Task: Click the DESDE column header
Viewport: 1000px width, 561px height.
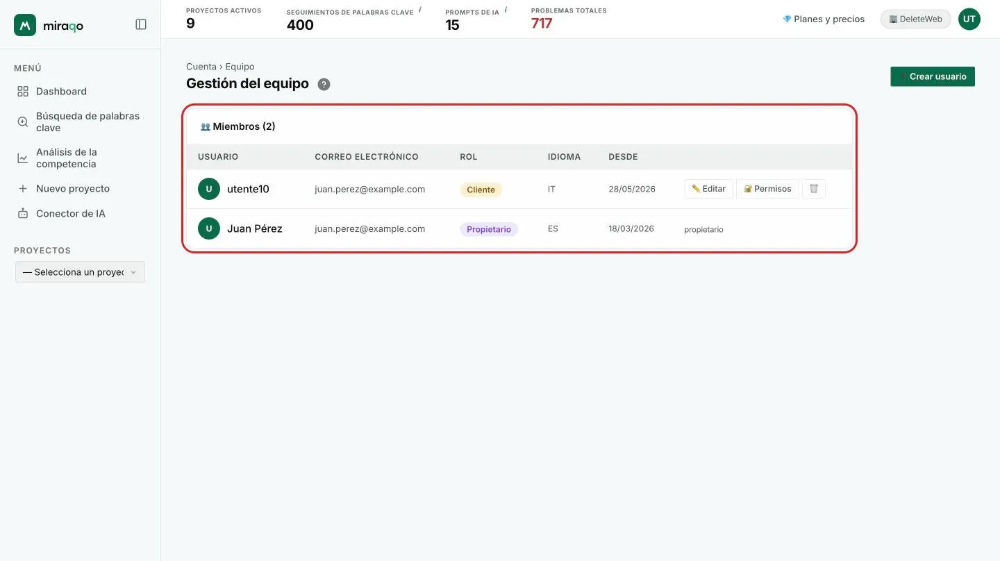Action: tap(623, 157)
